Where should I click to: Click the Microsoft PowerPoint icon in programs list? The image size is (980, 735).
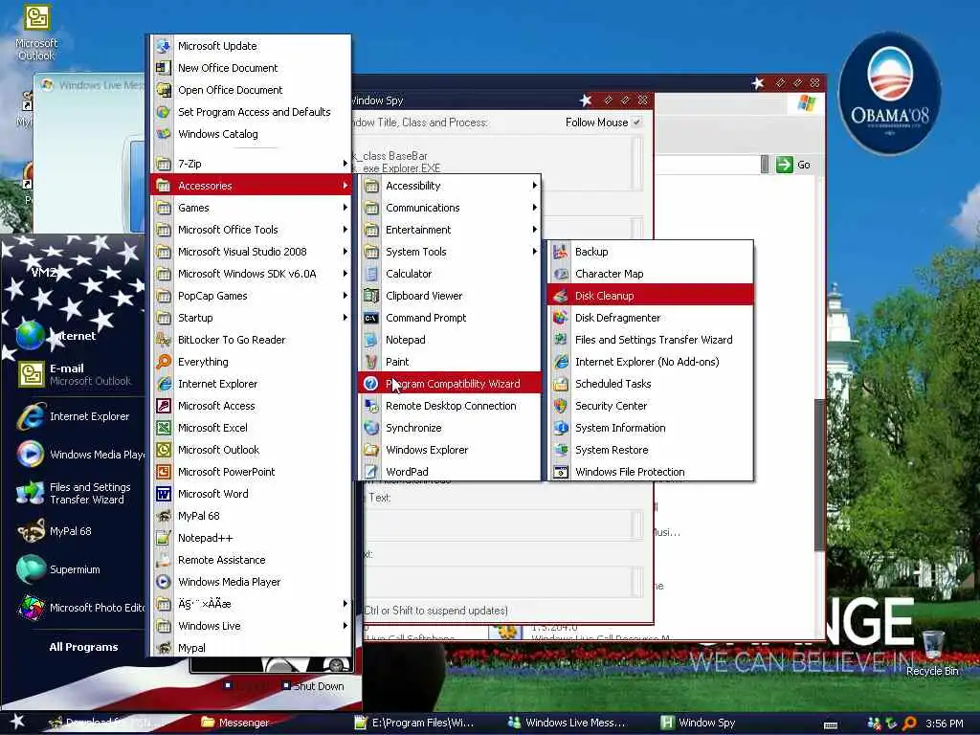[x=163, y=471]
